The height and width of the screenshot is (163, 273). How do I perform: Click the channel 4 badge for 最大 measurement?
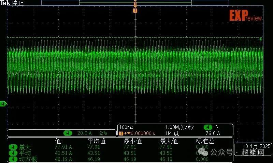coord(13,147)
